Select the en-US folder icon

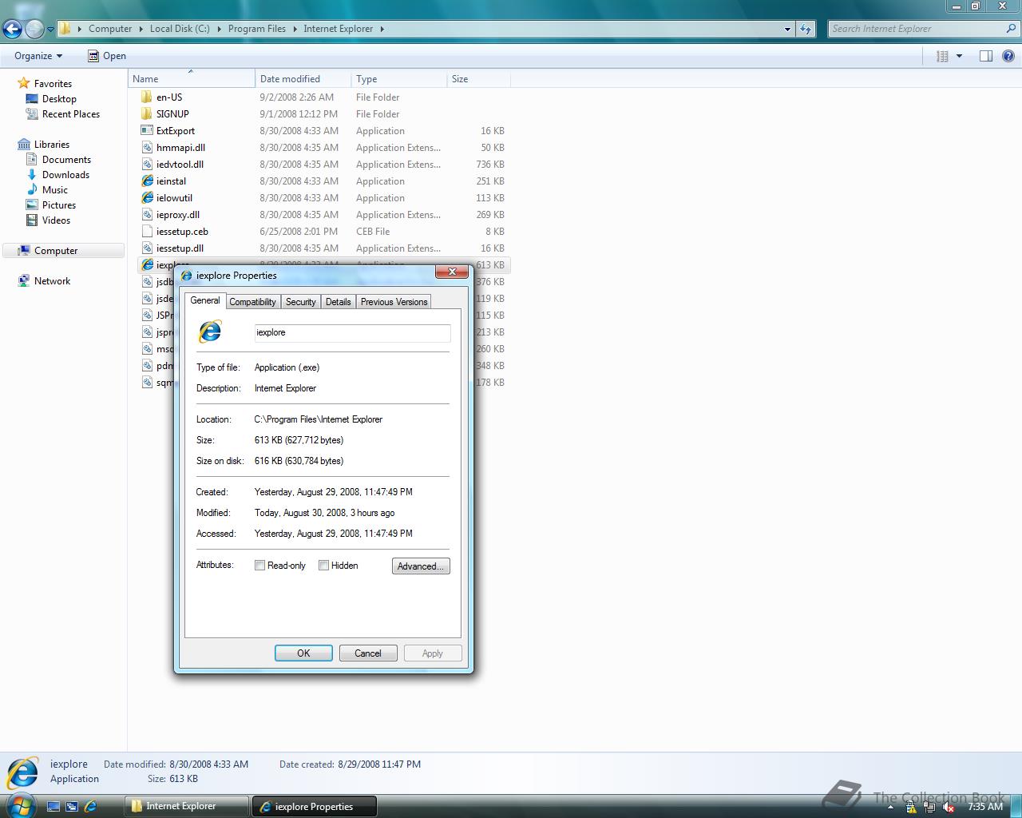point(147,97)
